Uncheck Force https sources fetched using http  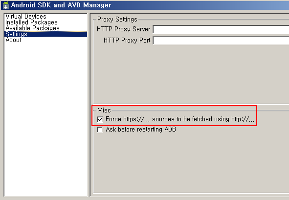(x=100, y=119)
